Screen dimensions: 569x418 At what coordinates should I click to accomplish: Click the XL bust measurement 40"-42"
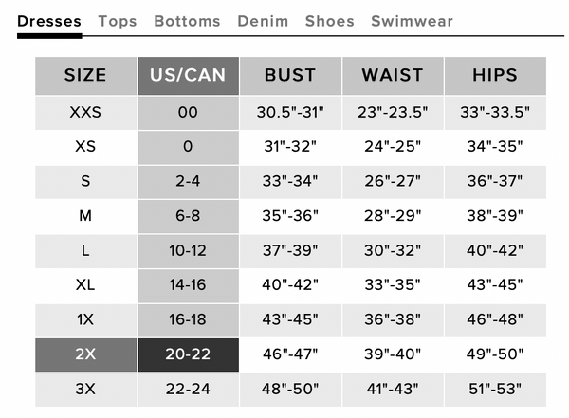point(290,285)
